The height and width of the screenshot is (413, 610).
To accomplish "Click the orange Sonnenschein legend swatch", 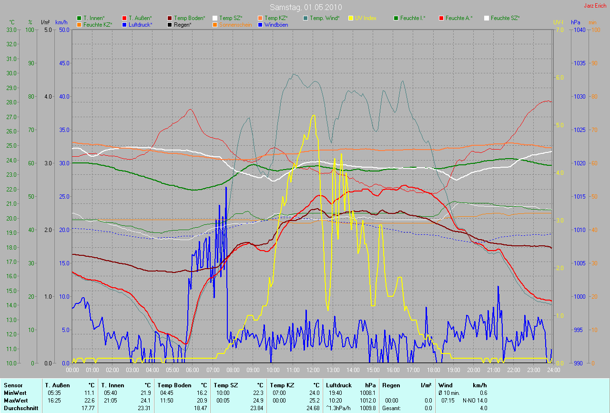I will pyautogui.click(x=215, y=25).
